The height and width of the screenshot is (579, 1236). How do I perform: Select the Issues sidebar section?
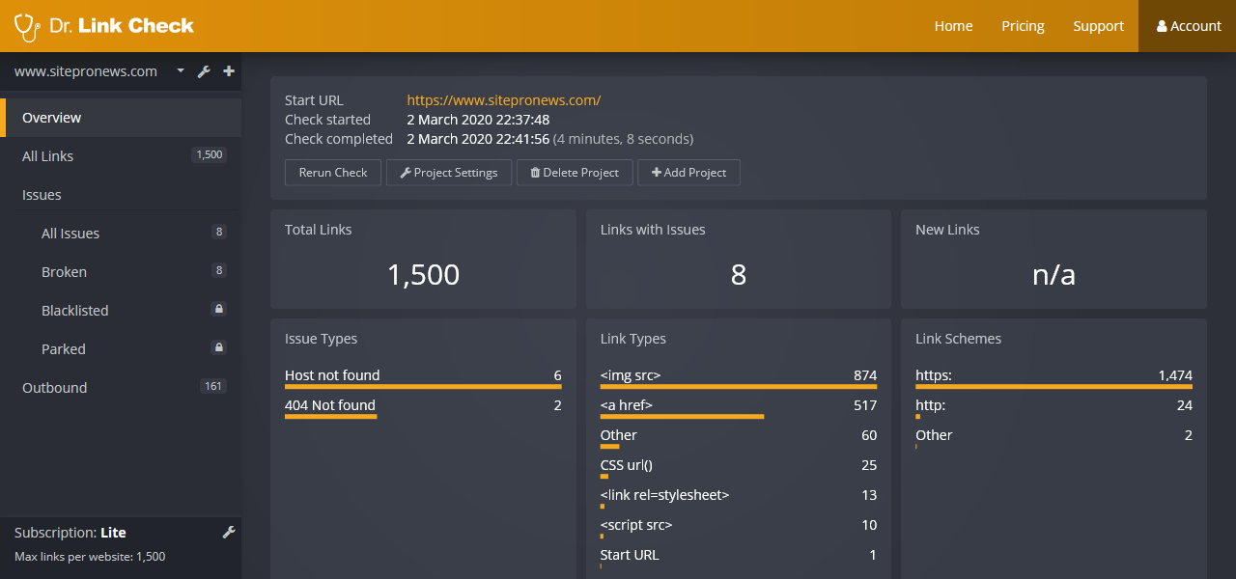coord(121,195)
